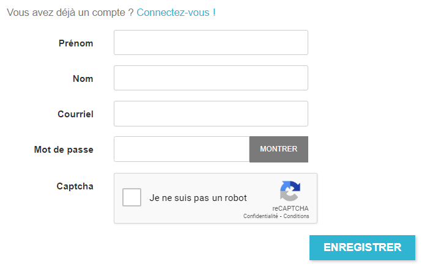
Task: Focus the Prénom text field
Action: click(x=210, y=43)
